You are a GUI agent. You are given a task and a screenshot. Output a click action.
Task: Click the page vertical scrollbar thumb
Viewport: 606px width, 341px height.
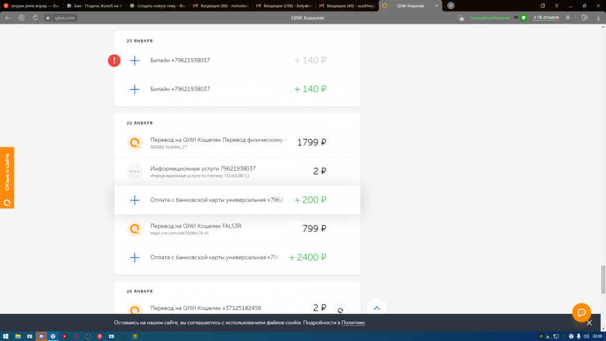coord(603,280)
